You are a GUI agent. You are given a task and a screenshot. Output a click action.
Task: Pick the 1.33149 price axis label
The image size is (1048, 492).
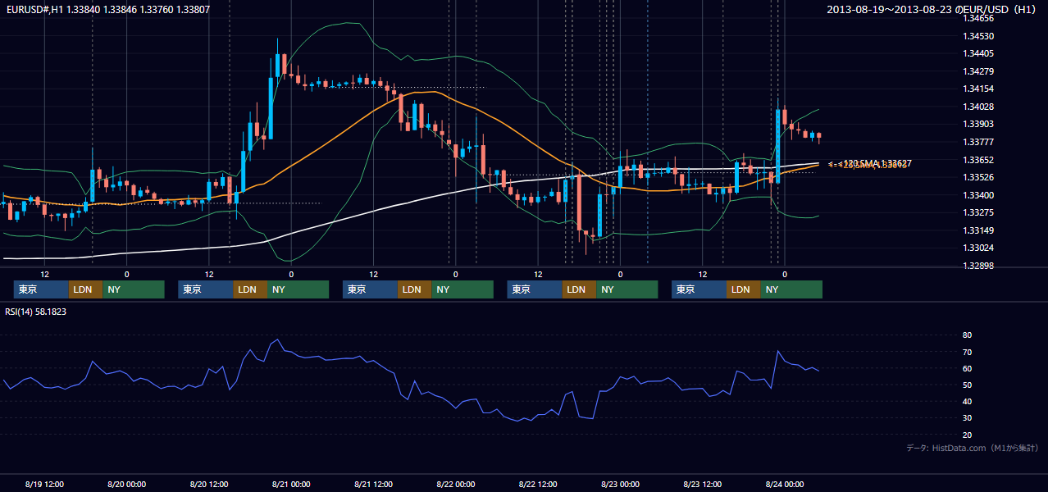[x=978, y=230]
